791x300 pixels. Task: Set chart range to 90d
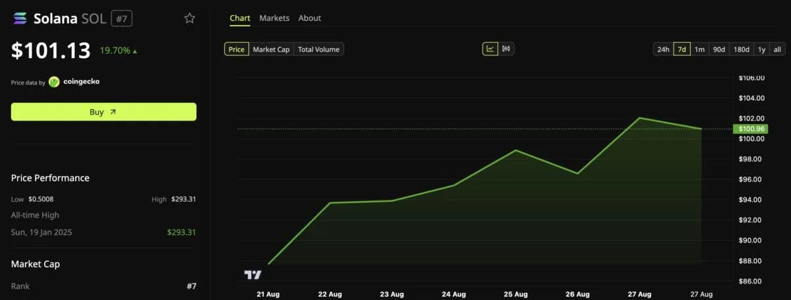pyautogui.click(x=719, y=49)
